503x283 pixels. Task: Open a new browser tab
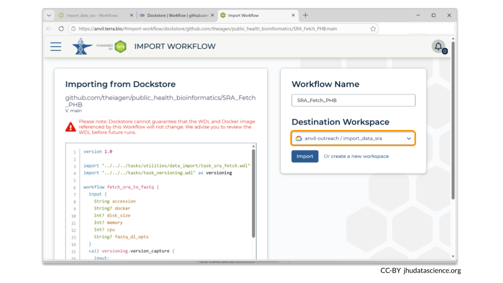point(305,15)
